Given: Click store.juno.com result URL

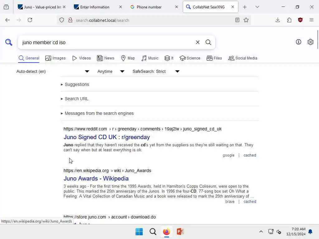Looking at the screenshot, I should (x=109, y=217).
